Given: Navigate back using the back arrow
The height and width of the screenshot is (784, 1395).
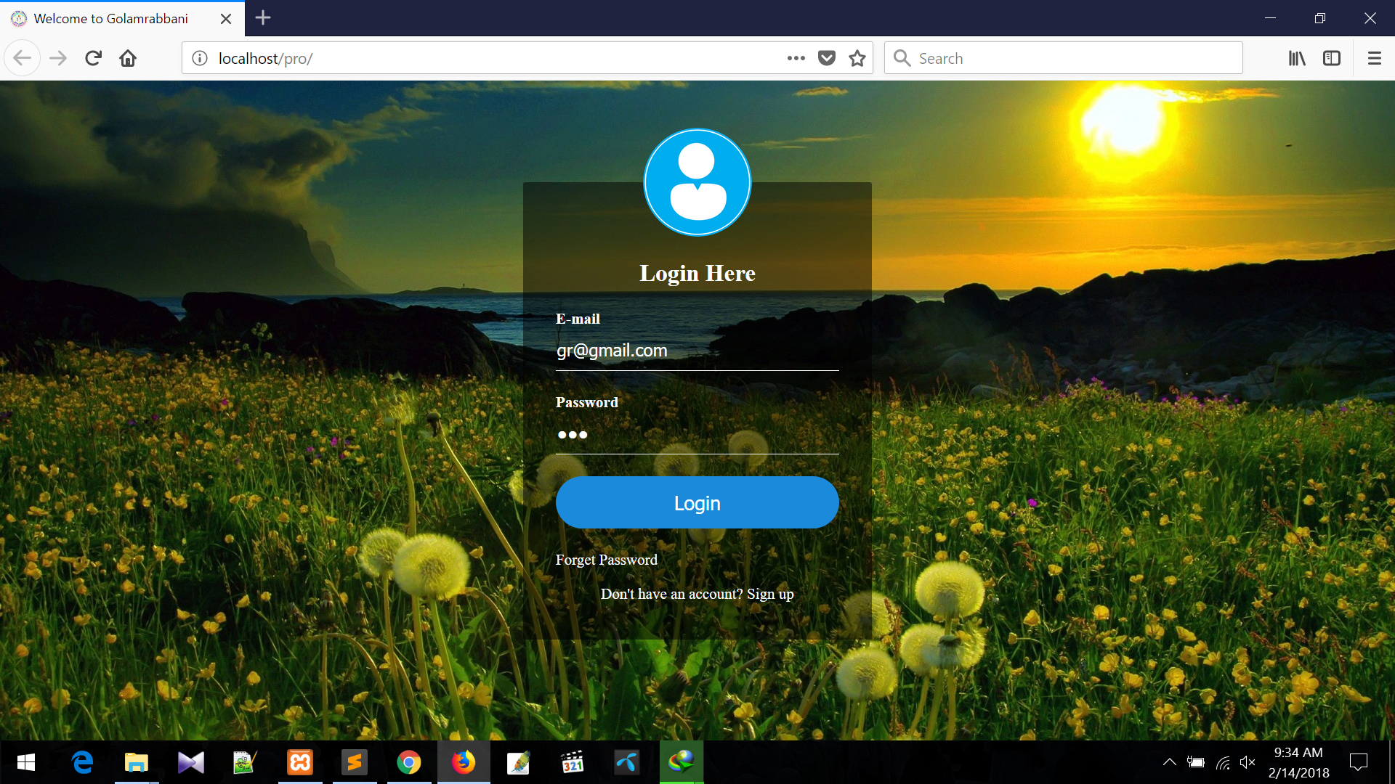Looking at the screenshot, I should coord(23,58).
